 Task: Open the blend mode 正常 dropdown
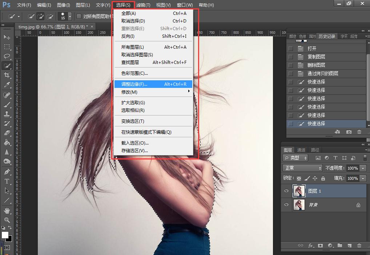click(x=302, y=168)
